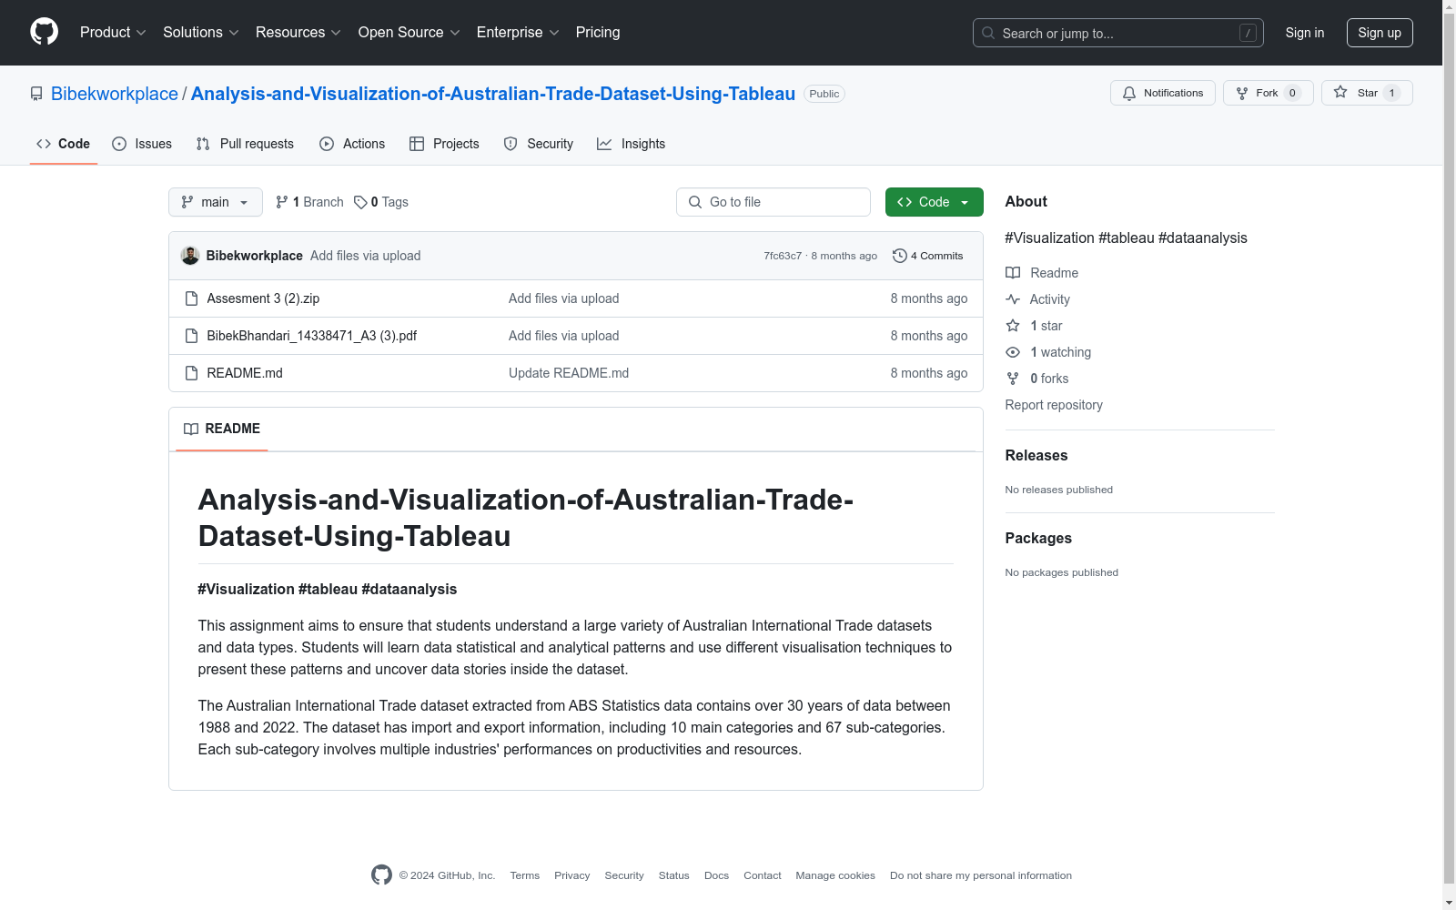Image resolution: width=1456 pixels, height=910 pixels.
Task: View the 4 Commits history
Action: 928,256
